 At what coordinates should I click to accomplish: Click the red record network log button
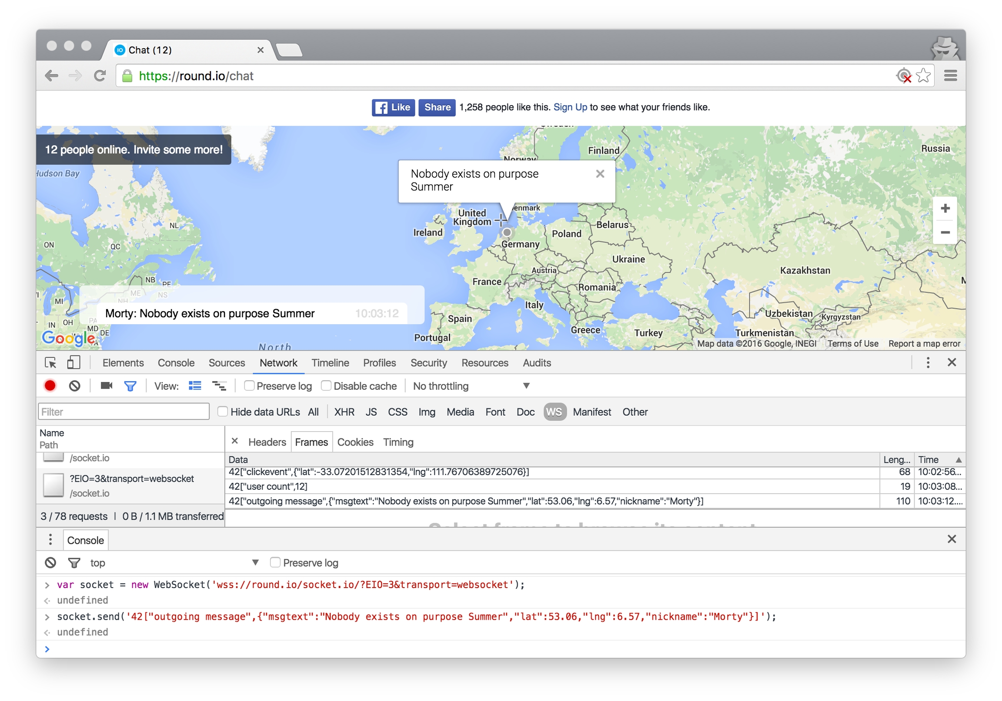[50, 386]
